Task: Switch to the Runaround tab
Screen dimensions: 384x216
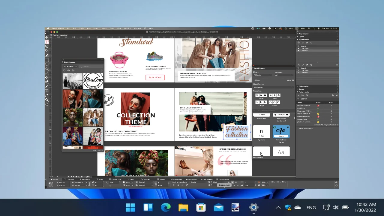Action: tap(176, 179)
